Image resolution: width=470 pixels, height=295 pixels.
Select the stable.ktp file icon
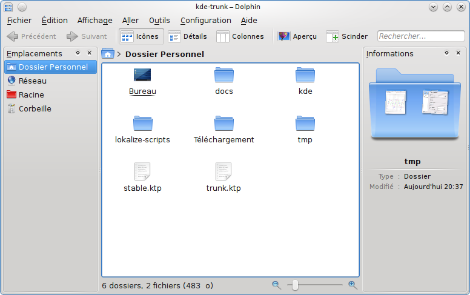point(142,171)
